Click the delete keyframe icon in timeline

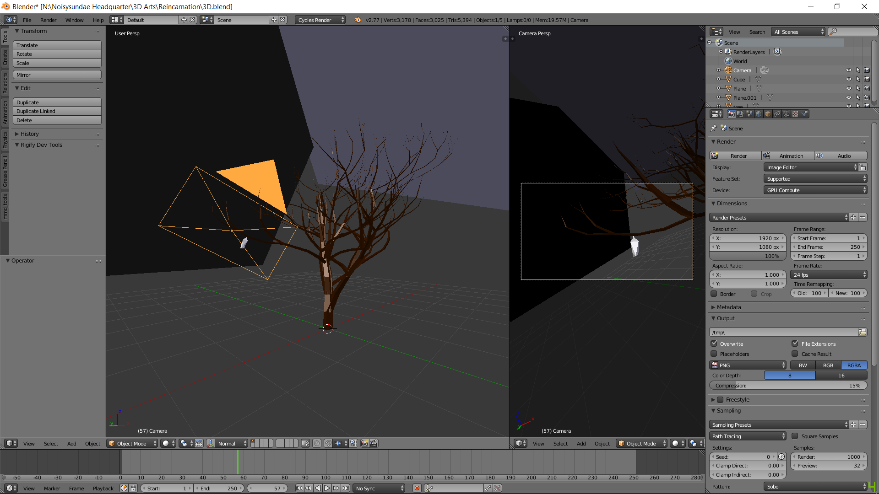tap(497, 488)
